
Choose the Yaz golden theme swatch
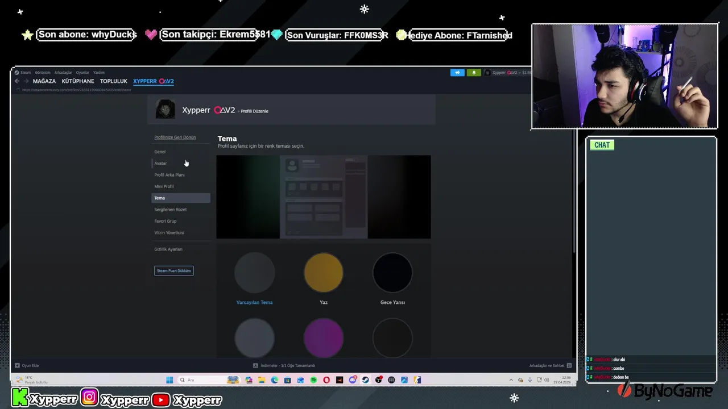point(324,273)
